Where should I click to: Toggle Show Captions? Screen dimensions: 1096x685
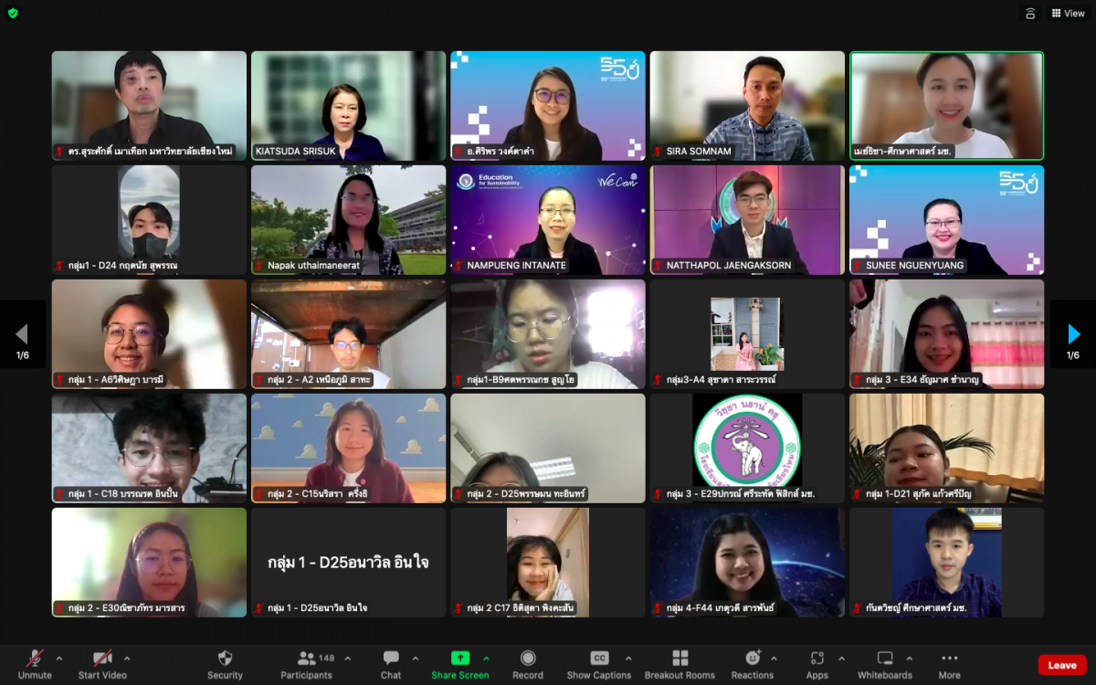[599, 663]
